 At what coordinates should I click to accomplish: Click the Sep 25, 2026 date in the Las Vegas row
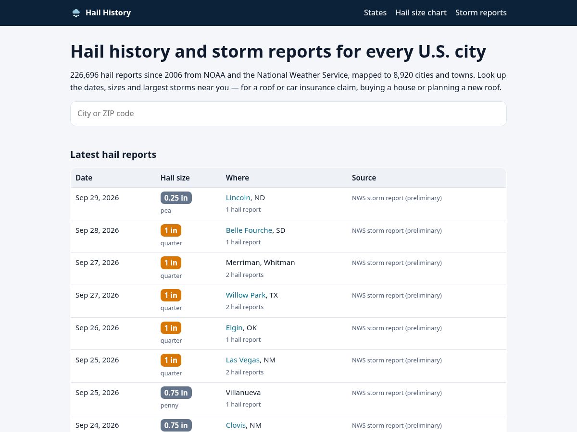pos(97,360)
